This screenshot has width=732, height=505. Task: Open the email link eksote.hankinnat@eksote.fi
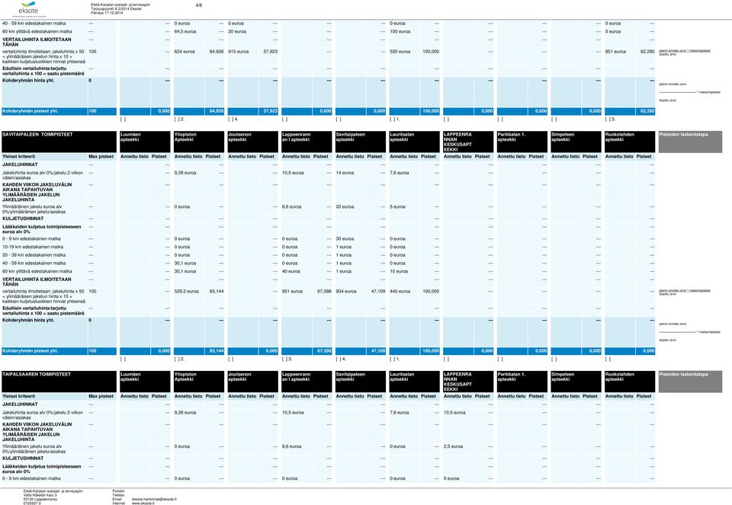(x=154, y=499)
